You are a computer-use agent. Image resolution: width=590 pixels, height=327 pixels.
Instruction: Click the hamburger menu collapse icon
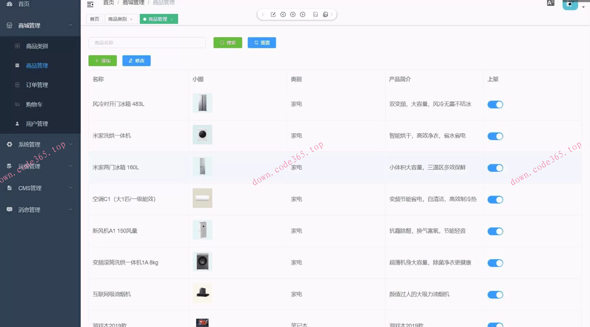[90, 4]
